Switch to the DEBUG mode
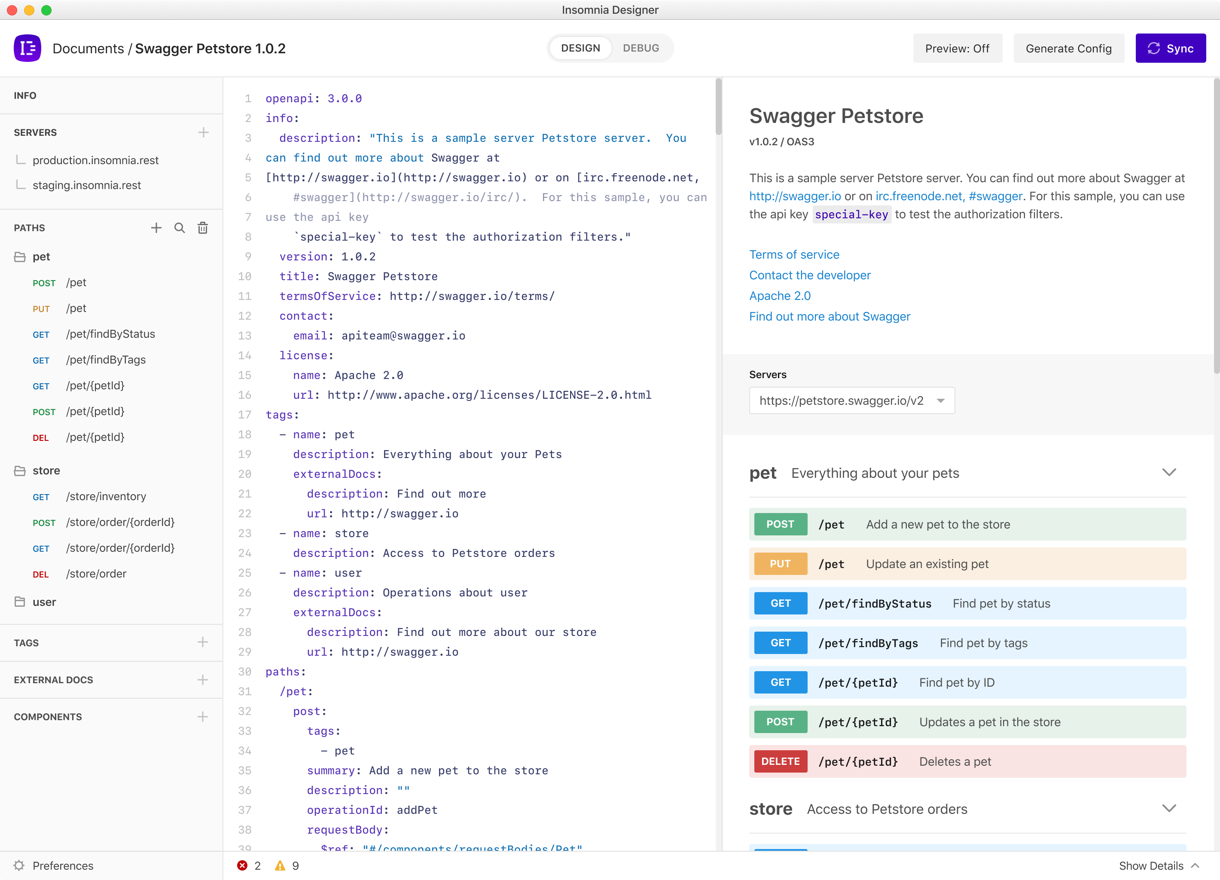 tap(640, 48)
